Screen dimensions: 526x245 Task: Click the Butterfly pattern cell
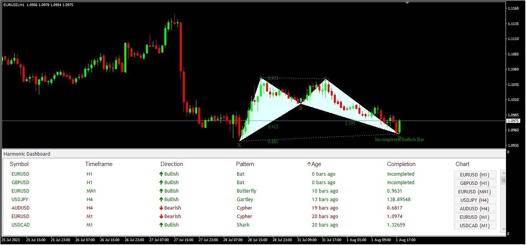tap(246, 191)
